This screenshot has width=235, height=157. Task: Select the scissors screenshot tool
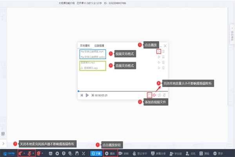coord(83,153)
